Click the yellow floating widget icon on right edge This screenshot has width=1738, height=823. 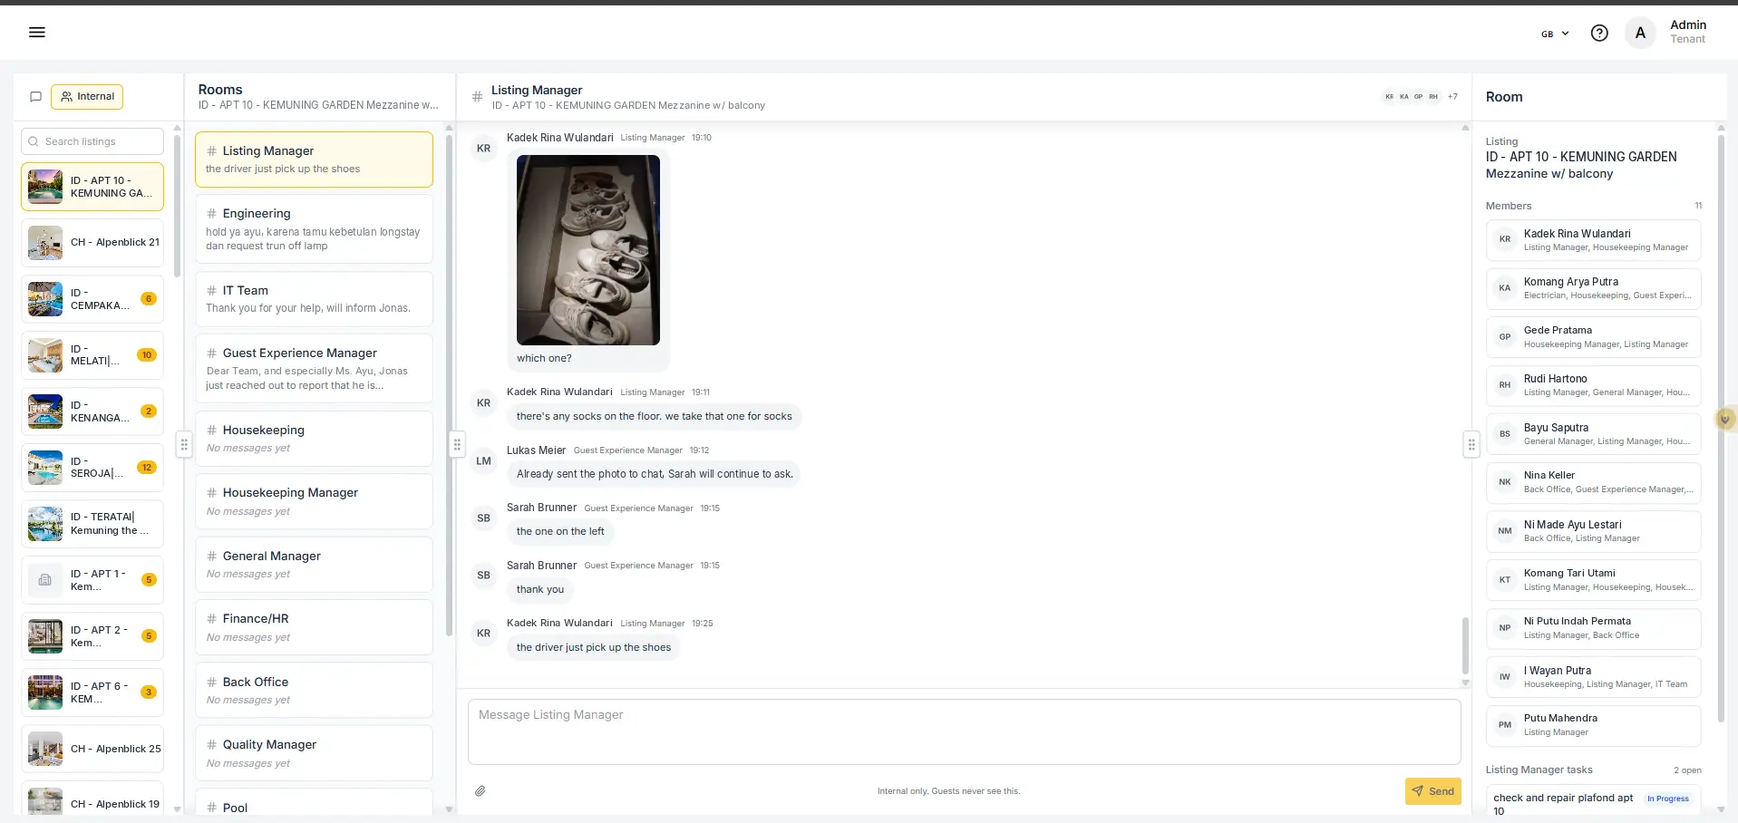pos(1724,419)
